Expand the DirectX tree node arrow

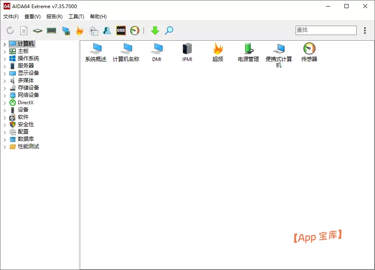(x=4, y=103)
